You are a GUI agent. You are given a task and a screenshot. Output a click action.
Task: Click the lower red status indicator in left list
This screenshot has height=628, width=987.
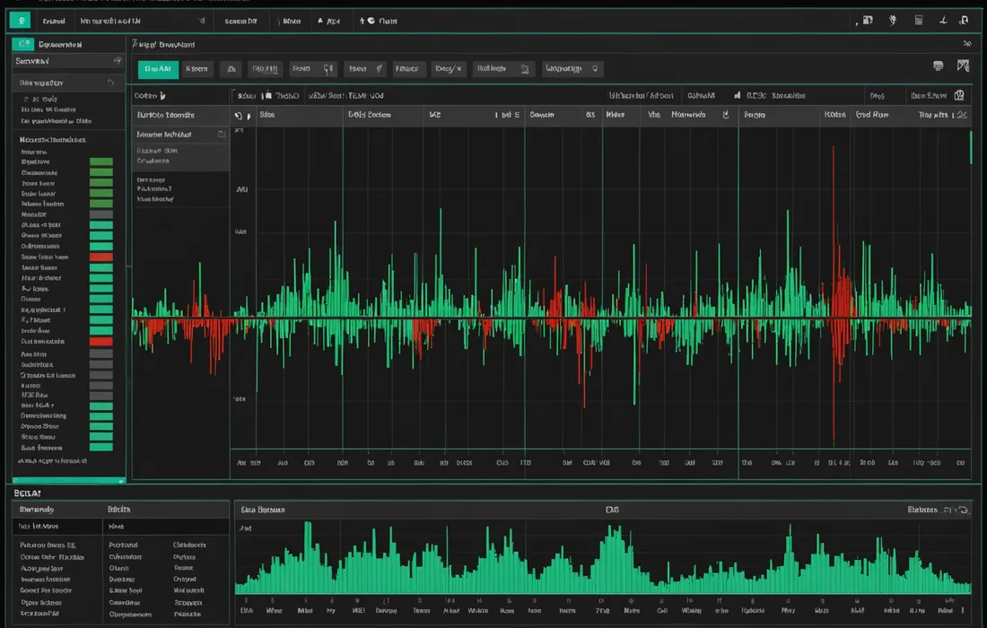click(100, 341)
